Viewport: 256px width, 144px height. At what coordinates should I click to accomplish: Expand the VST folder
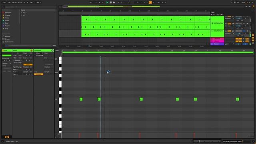click(22, 15)
